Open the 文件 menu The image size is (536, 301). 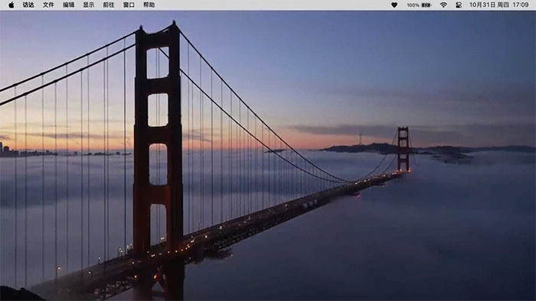[48, 5]
